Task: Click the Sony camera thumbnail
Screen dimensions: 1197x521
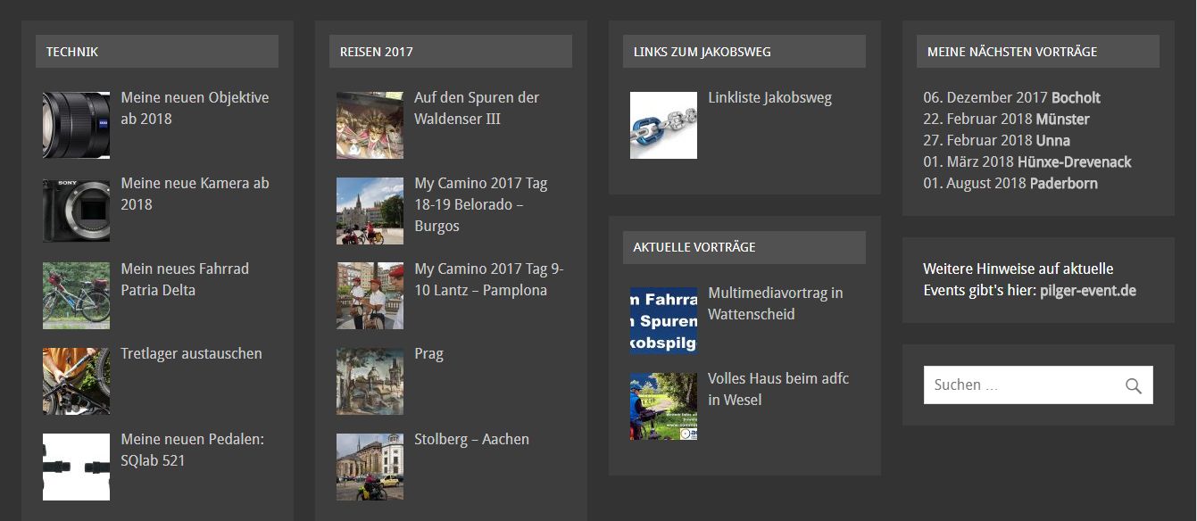Action: (x=76, y=210)
